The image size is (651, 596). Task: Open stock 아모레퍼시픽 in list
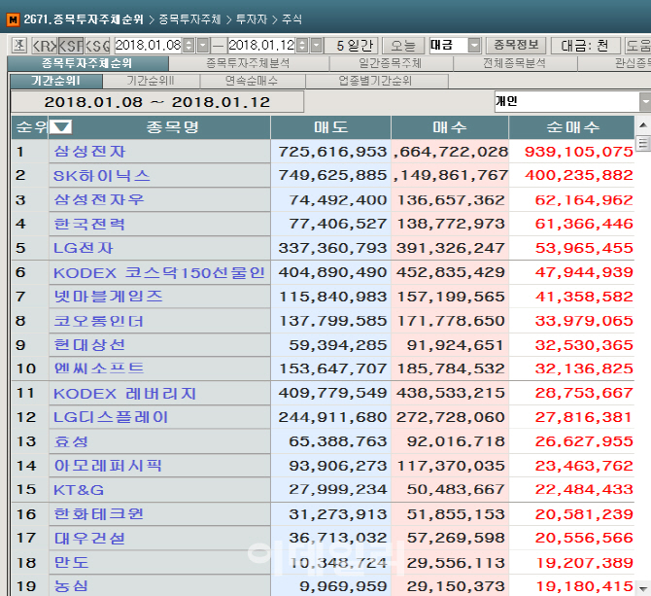click(108, 466)
